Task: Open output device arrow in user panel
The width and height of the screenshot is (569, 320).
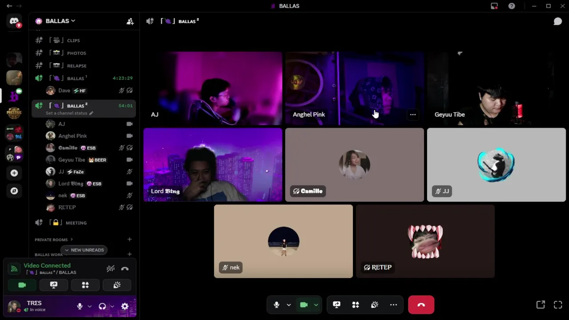Action: click(112, 306)
